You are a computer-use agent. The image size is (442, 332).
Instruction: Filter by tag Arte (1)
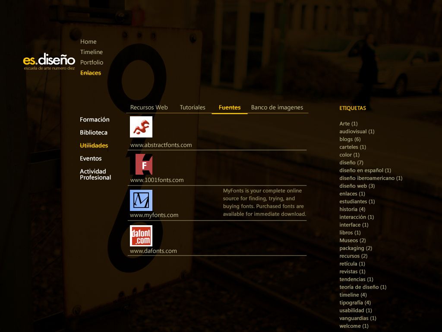coord(348,124)
